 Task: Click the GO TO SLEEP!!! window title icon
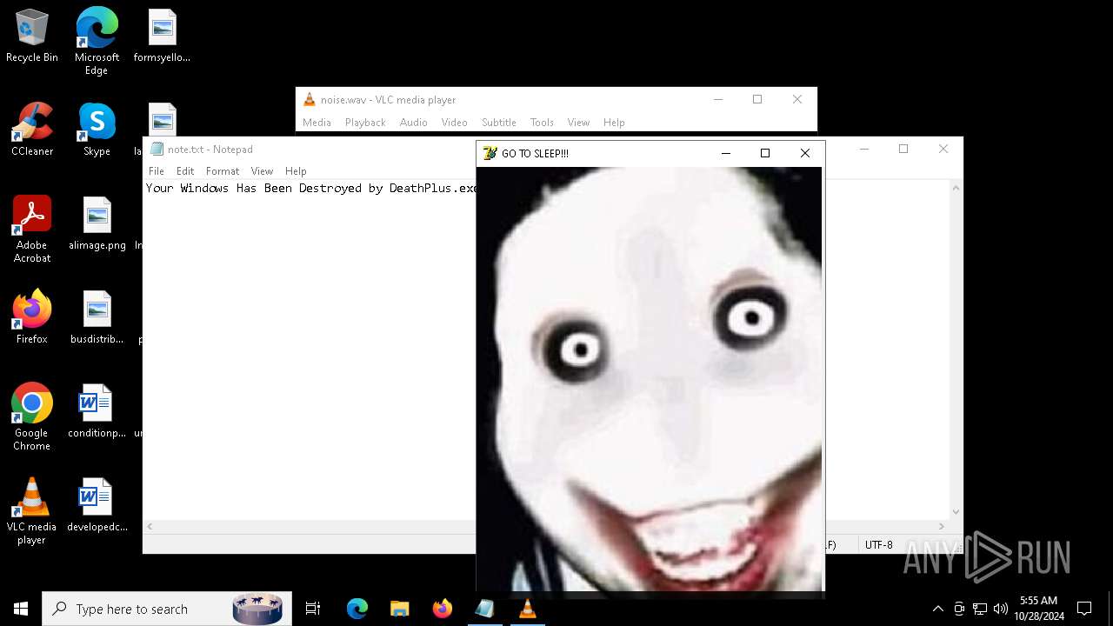tap(490, 153)
